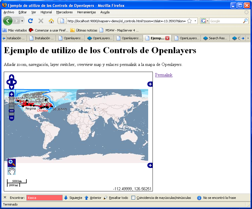Bookmark this page with the star icon
Viewport: 252px width, 209px height.
click(x=189, y=21)
